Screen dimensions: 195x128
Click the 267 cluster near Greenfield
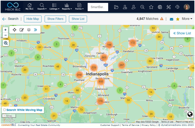tap(121, 65)
